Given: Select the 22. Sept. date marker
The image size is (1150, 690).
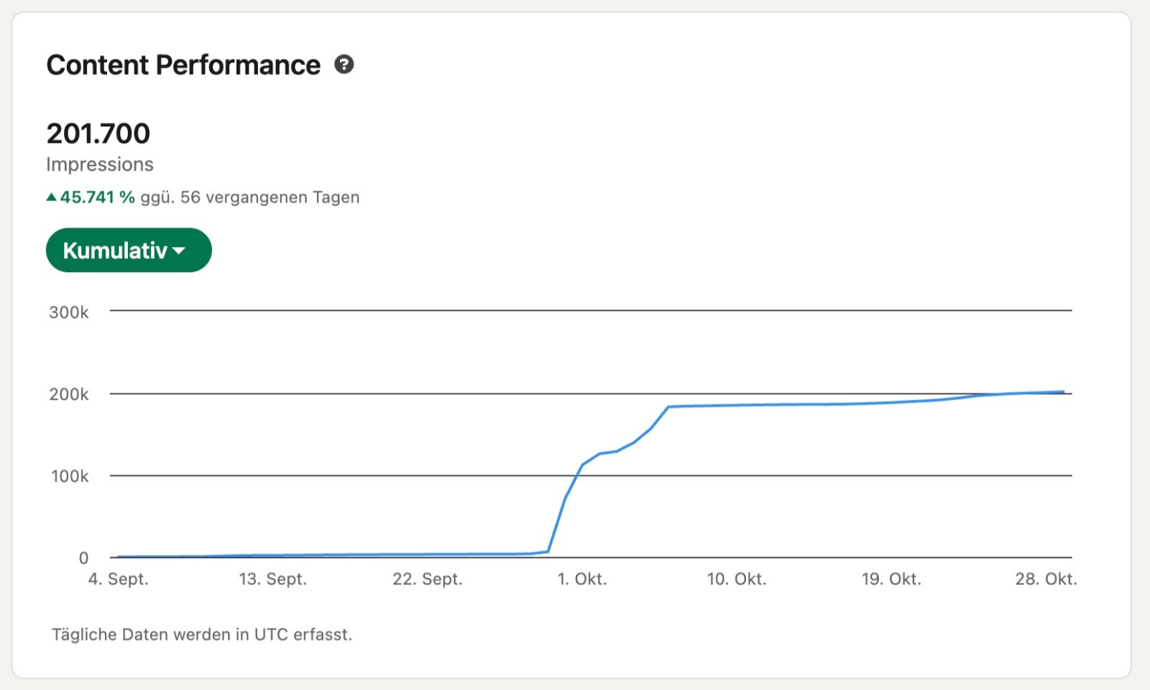Looking at the screenshot, I should 428,579.
